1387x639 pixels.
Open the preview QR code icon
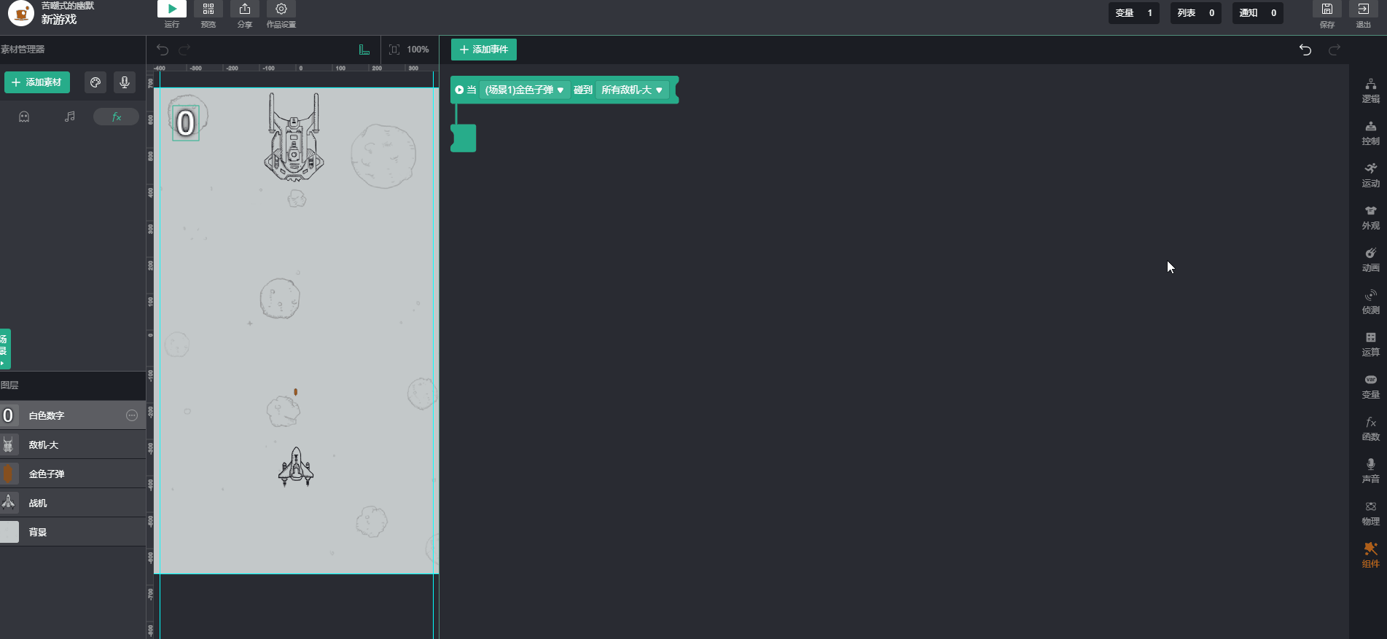pos(208,9)
